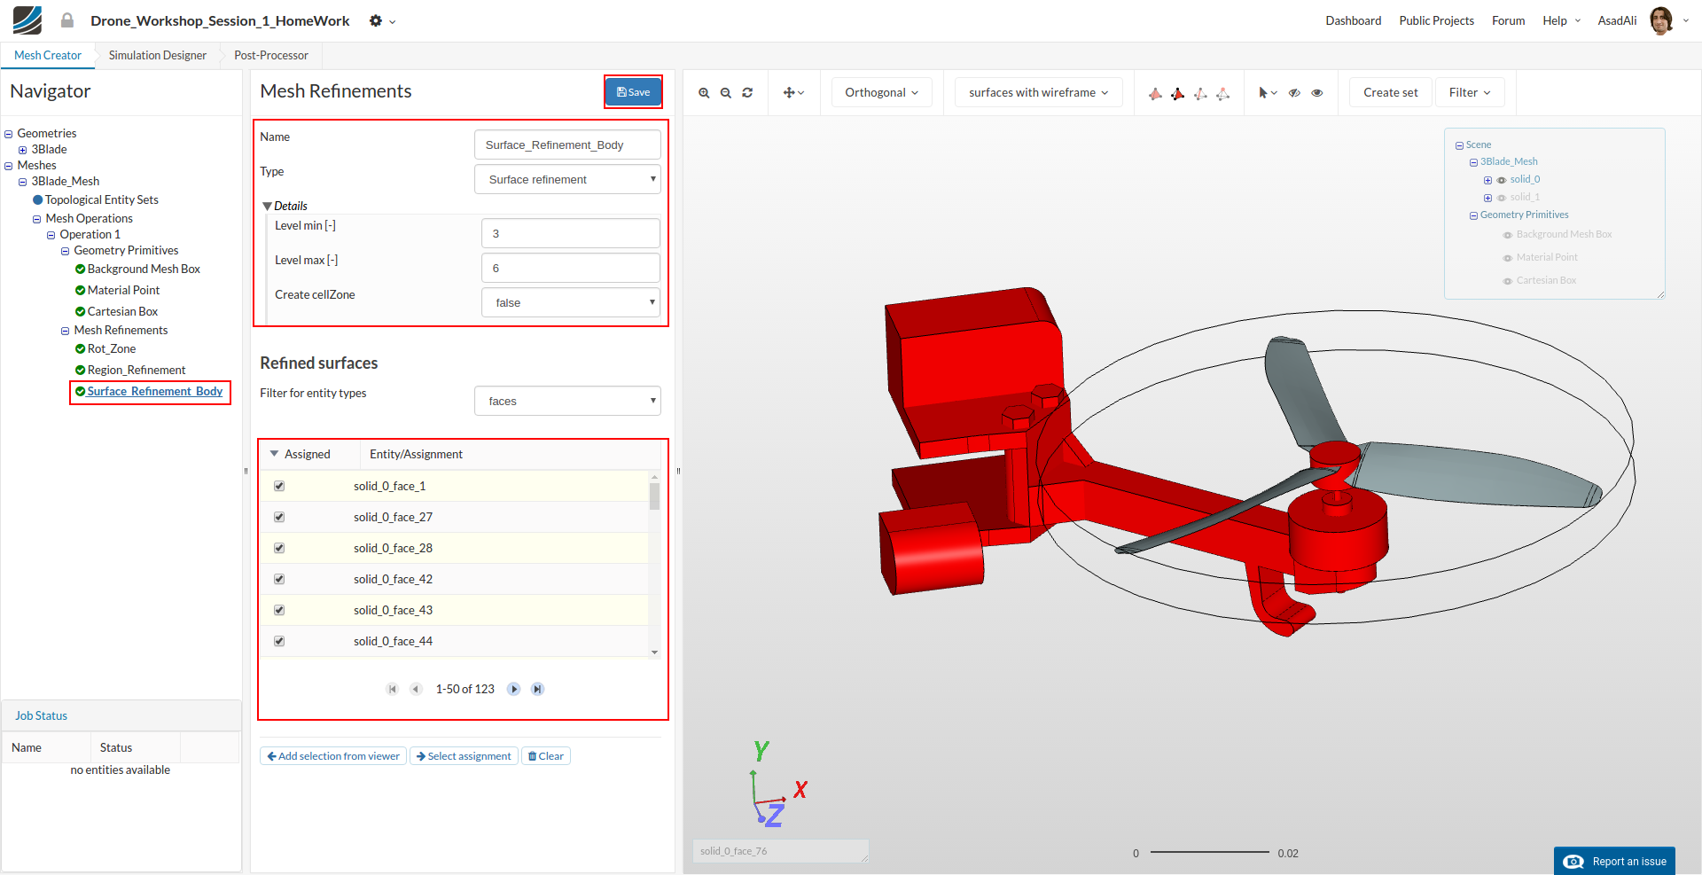Switch to the Simulation Designer tab
This screenshot has height=875, width=1702.
coord(158,55)
